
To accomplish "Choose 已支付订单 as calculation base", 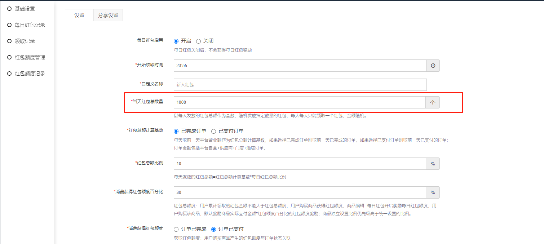I will click(x=214, y=131).
